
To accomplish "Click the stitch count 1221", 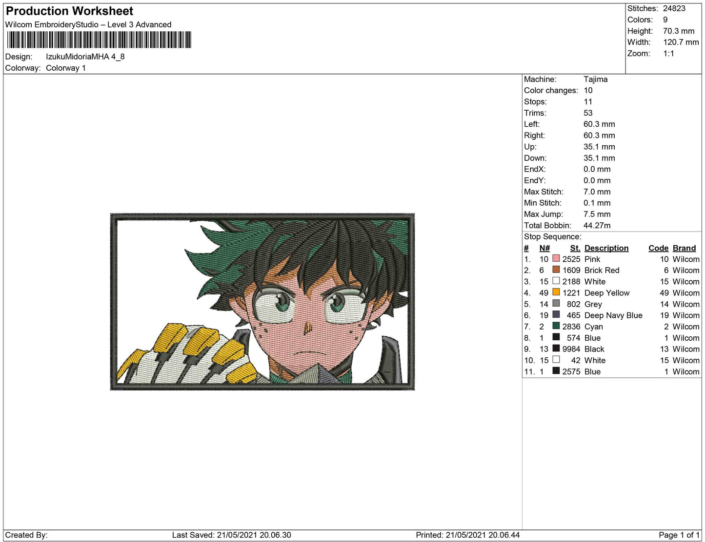I will point(571,292).
